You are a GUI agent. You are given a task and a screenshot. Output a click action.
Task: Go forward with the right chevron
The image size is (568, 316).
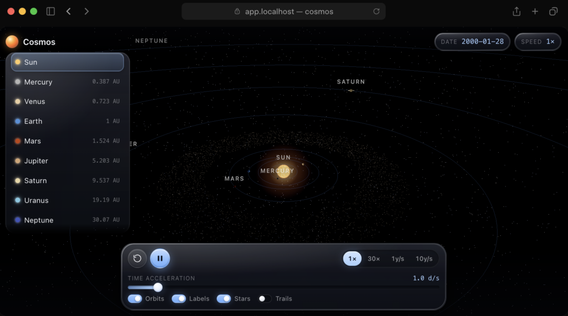click(x=86, y=11)
